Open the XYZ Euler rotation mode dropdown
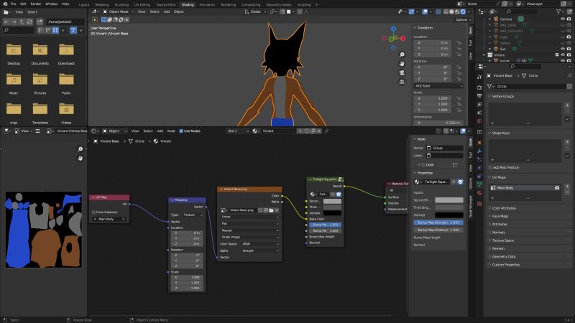 (438, 85)
